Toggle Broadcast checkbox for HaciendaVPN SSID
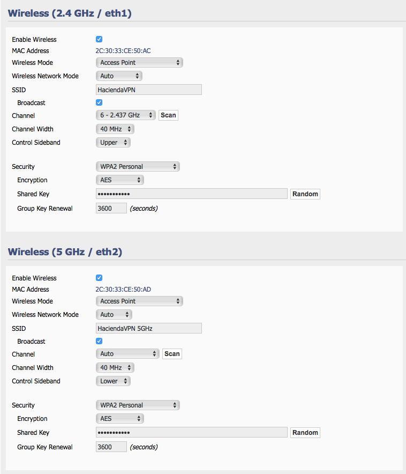406x474 pixels. [99, 102]
